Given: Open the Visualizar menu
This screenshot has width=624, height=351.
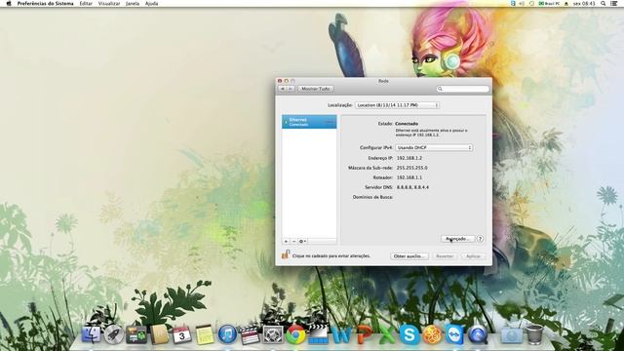Looking at the screenshot, I should 109,3.
